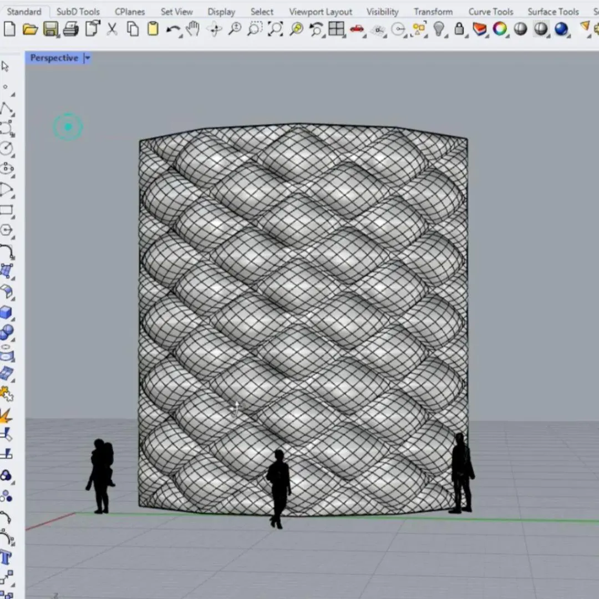
Task: Click the Open file folder icon
Action: 30,29
